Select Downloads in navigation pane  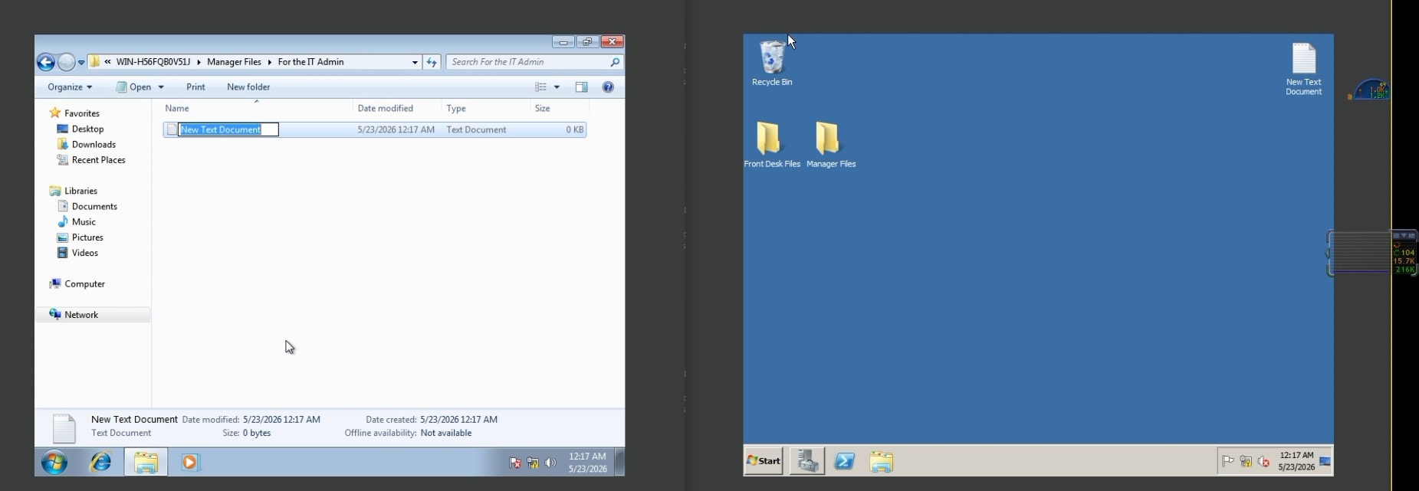(87, 145)
